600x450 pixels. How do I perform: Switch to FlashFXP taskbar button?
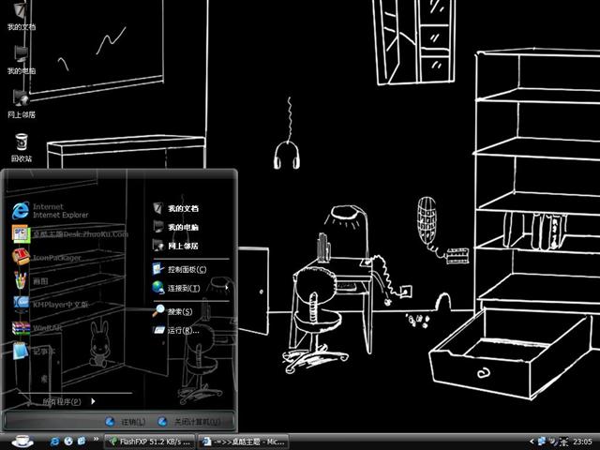pyautogui.click(x=149, y=442)
